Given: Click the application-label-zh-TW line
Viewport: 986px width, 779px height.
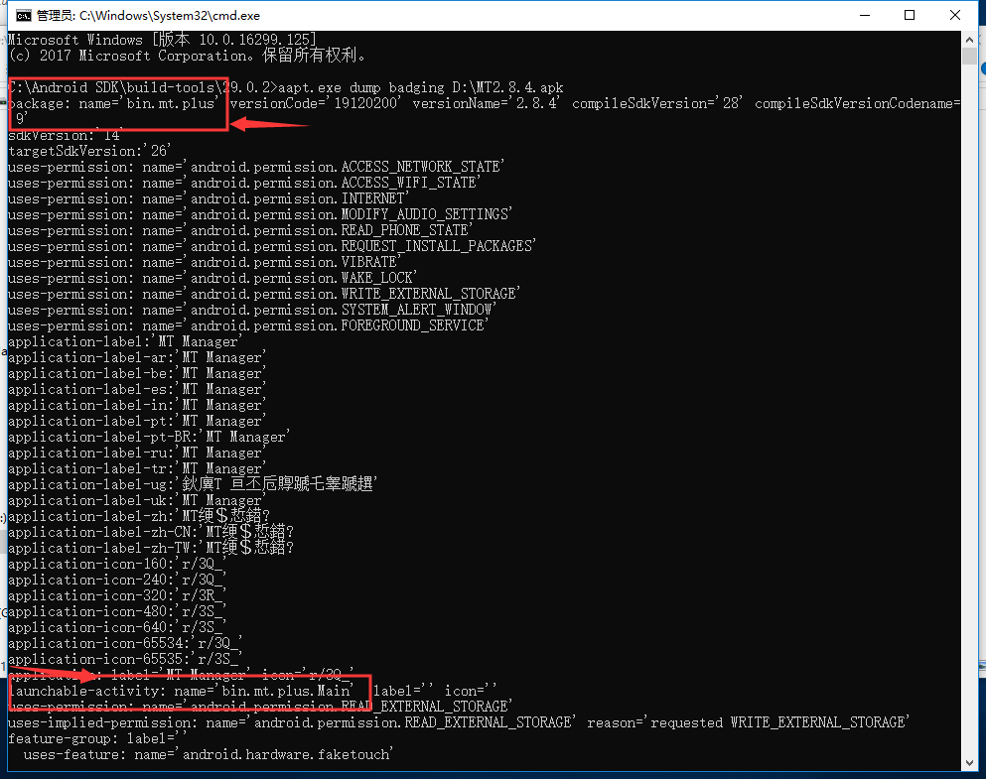Looking at the screenshot, I should pyautogui.click(x=152, y=548).
